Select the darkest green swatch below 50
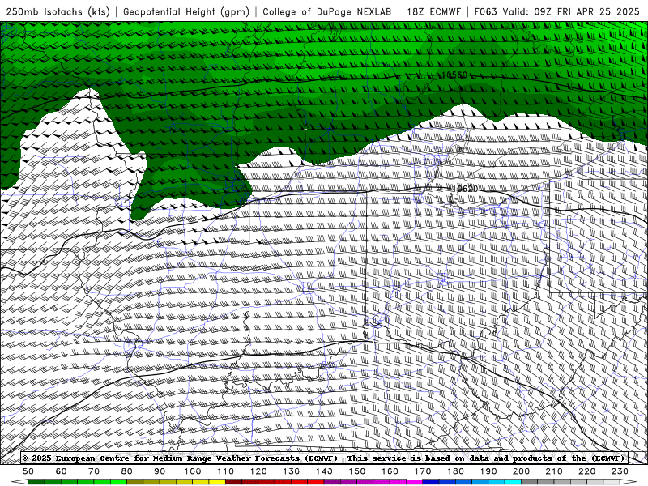The image size is (648, 486). coord(36,482)
